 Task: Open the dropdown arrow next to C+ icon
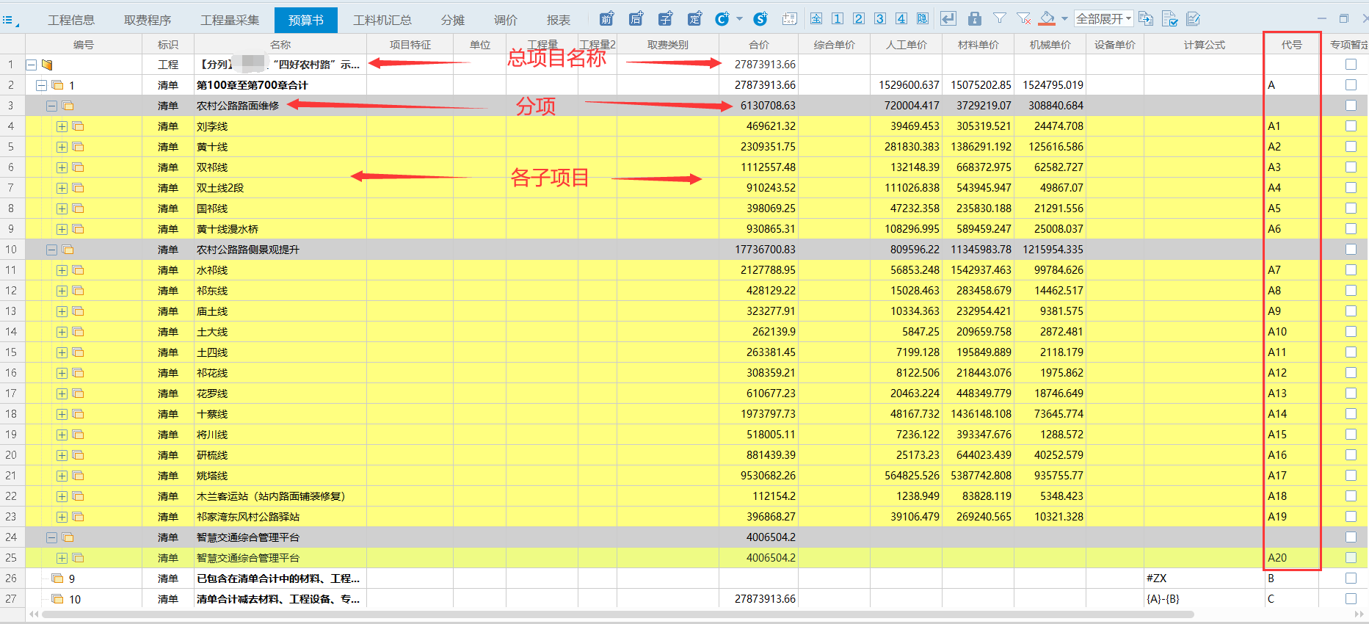tap(739, 19)
